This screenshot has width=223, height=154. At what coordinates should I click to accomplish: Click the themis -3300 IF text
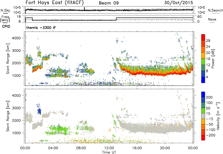tap(41, 28)
